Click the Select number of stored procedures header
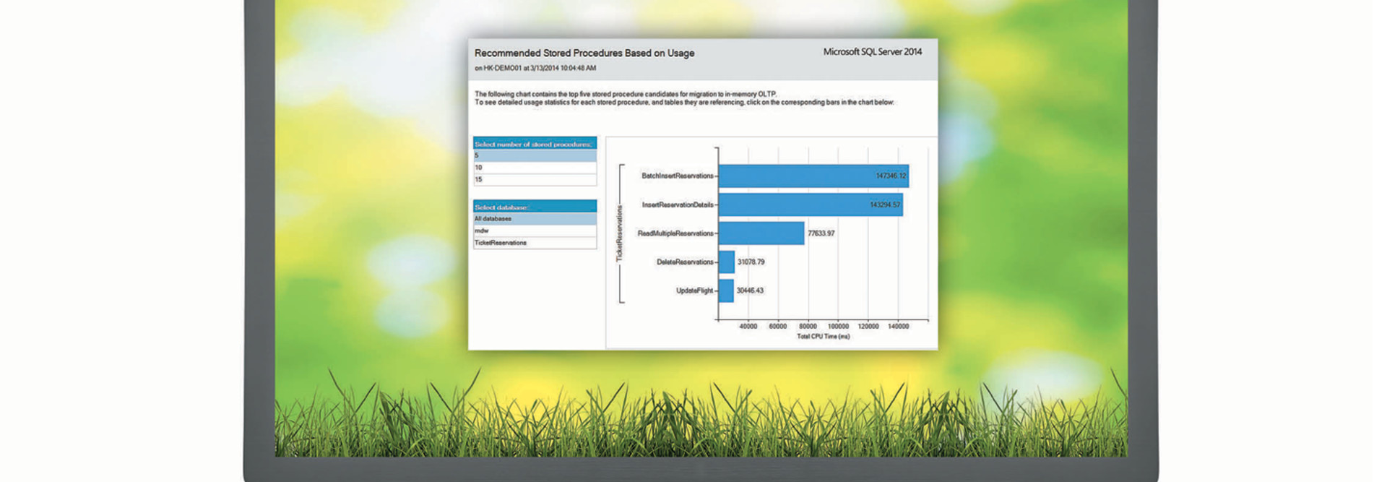The height and width of the screenshot is (482, 1387). tap(535, 143)
